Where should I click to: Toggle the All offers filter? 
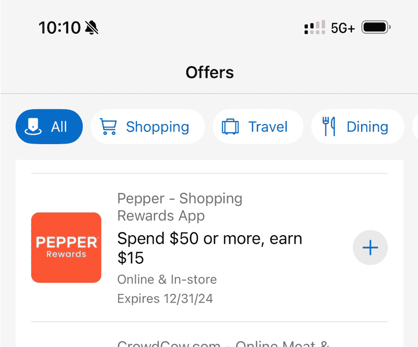(x=49, y=126)
